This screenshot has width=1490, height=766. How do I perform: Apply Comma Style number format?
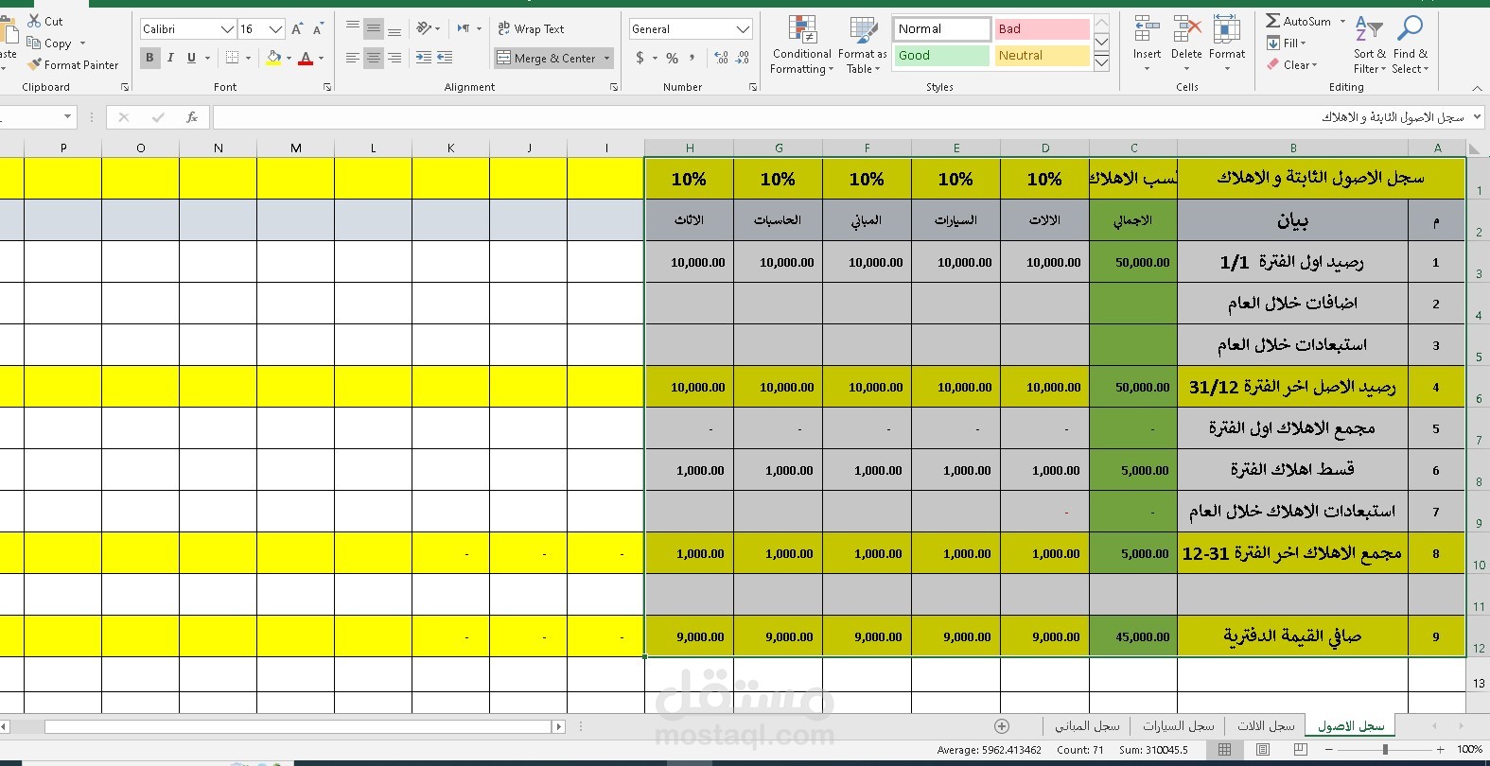[x=692, y=58]
